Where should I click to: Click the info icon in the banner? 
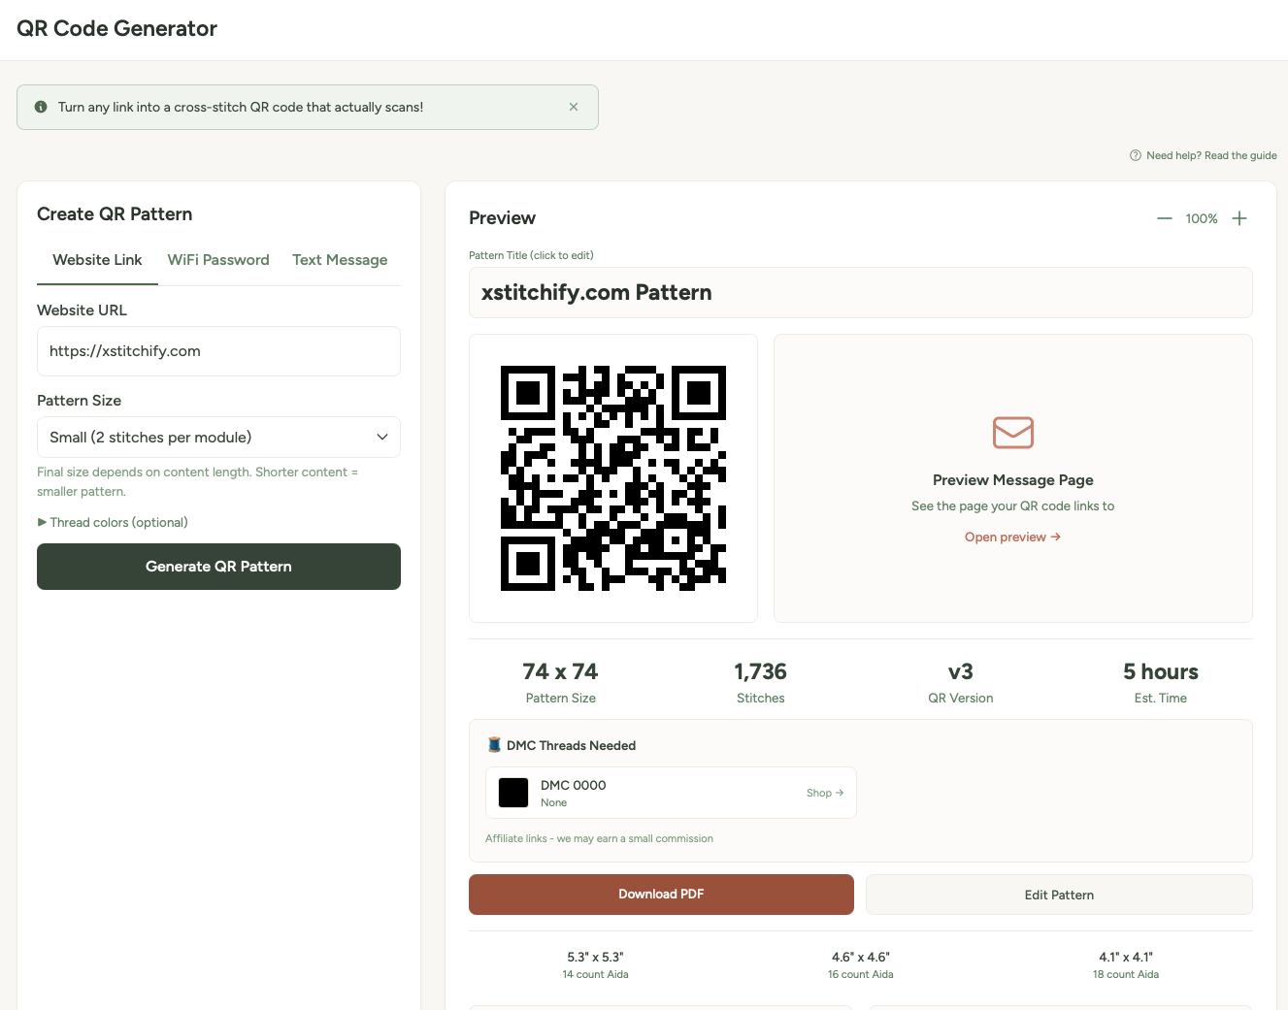coord(40,107)
